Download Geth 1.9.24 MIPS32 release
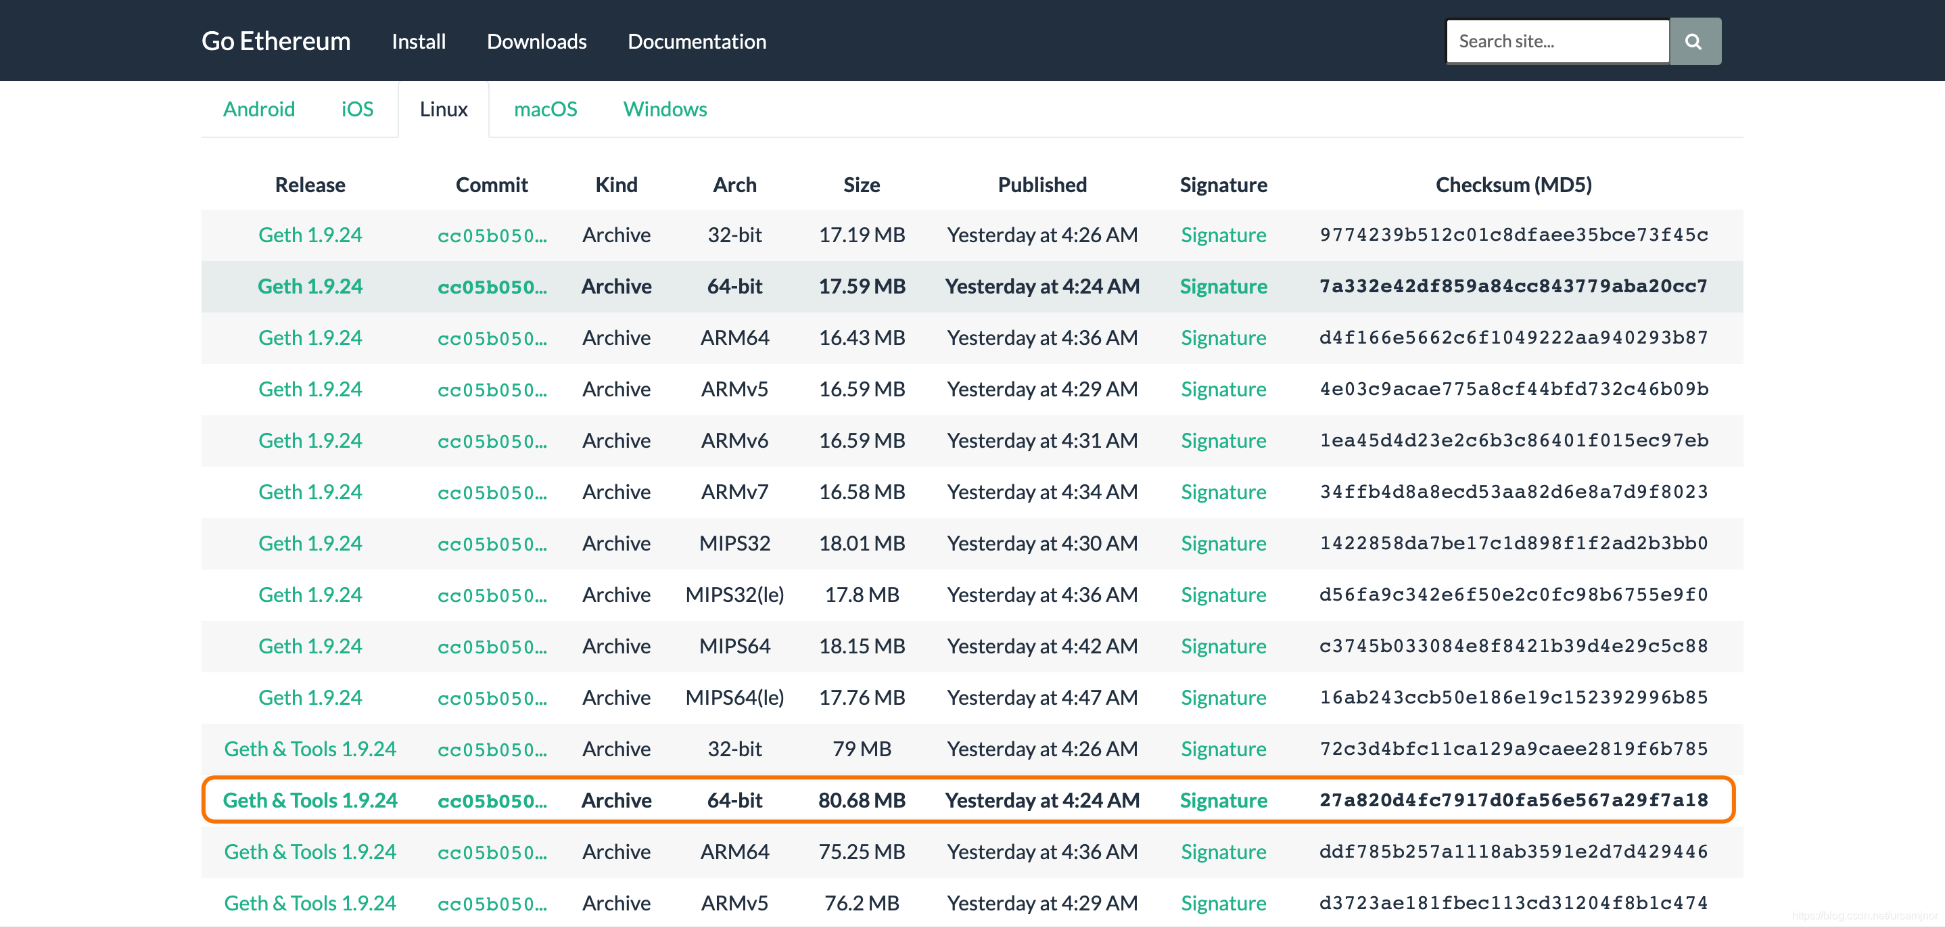The image size is (1945, 928). point(310,543)
